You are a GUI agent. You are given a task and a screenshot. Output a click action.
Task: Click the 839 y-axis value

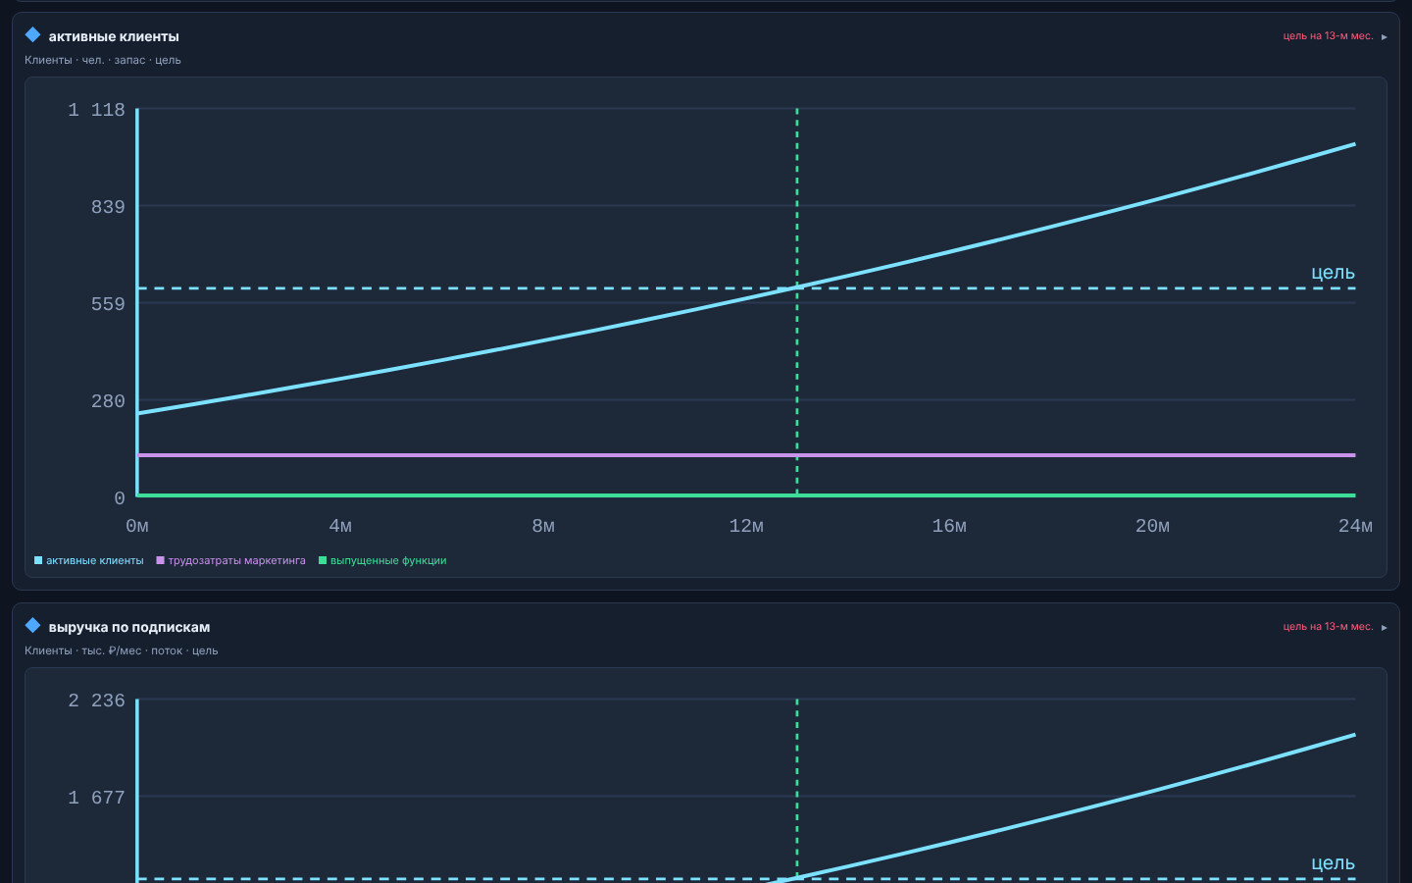(x=108, y=207)
